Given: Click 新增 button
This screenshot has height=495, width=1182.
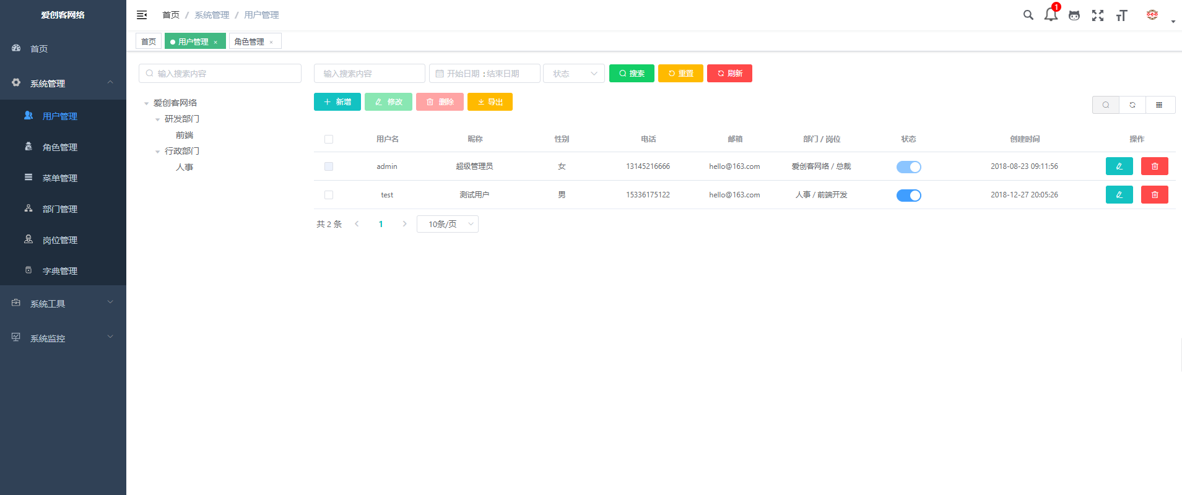Looking at the screenshot, I should (337, 102).
